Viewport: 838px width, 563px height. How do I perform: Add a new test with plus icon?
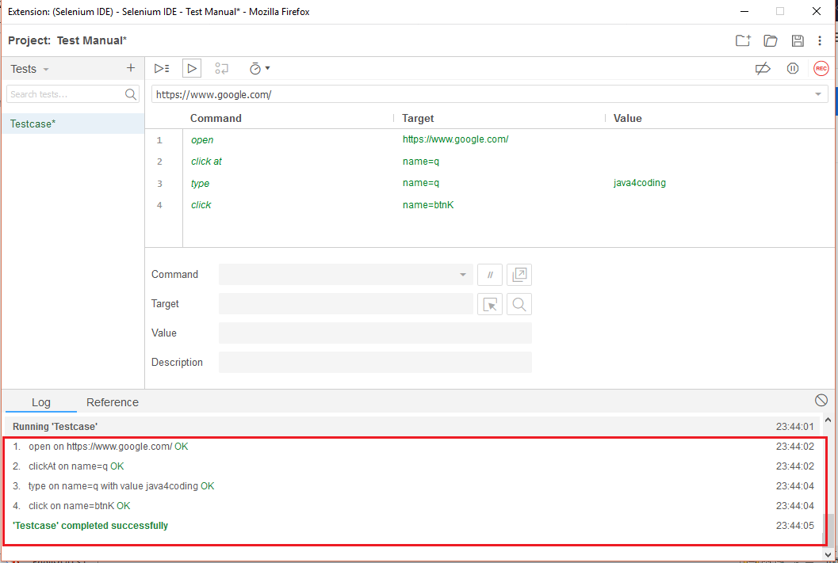click(x=130, y=68)
